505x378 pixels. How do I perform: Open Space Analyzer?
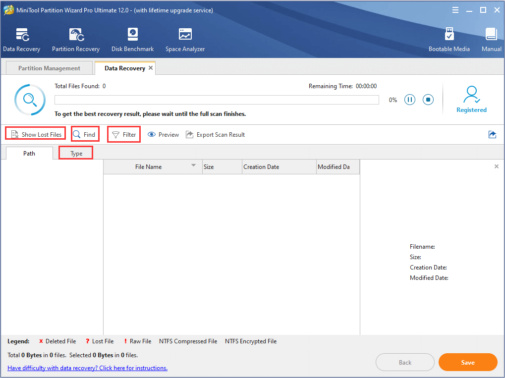[185, 40]
